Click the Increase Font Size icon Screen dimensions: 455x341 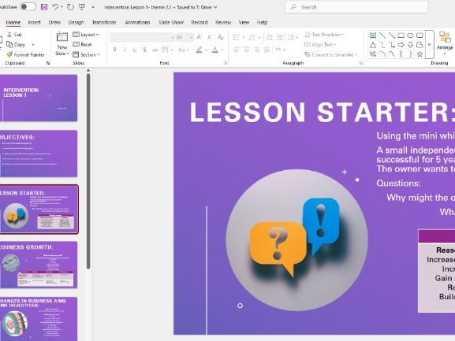[x=199, y=37]
